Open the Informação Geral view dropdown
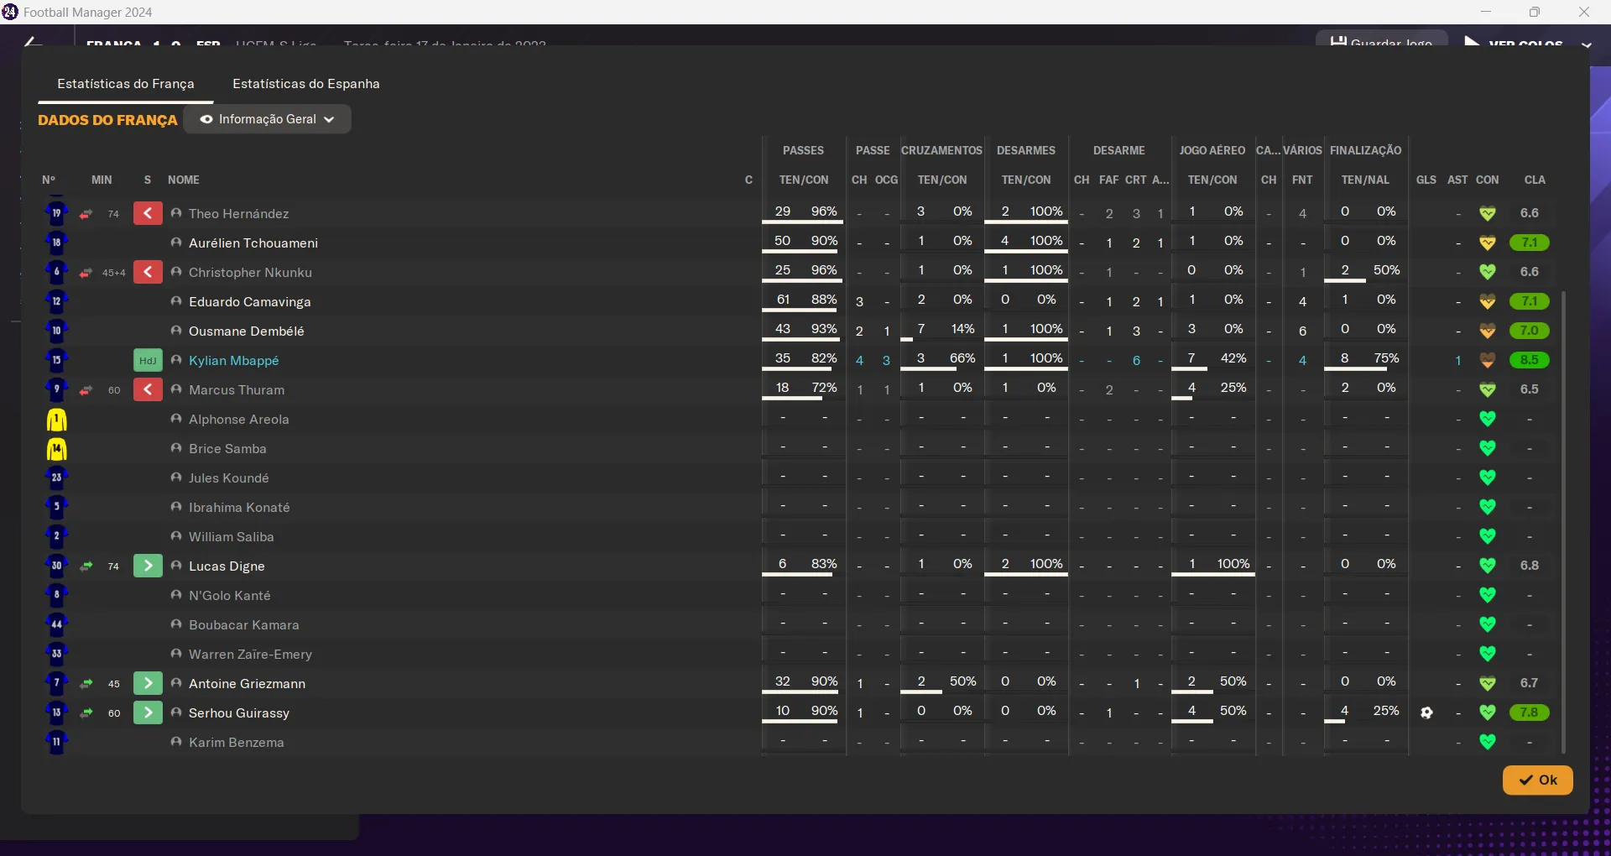1611x856 pixels. pyautogui.click(x=268, y=119)
